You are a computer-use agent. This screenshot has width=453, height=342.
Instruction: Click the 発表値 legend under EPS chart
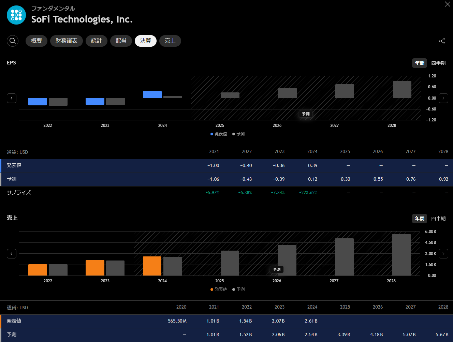219,134
